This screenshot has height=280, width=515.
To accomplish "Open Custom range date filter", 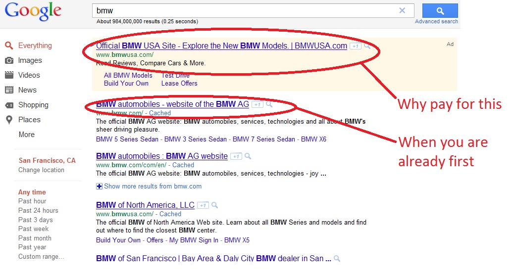I will (41, 256).
